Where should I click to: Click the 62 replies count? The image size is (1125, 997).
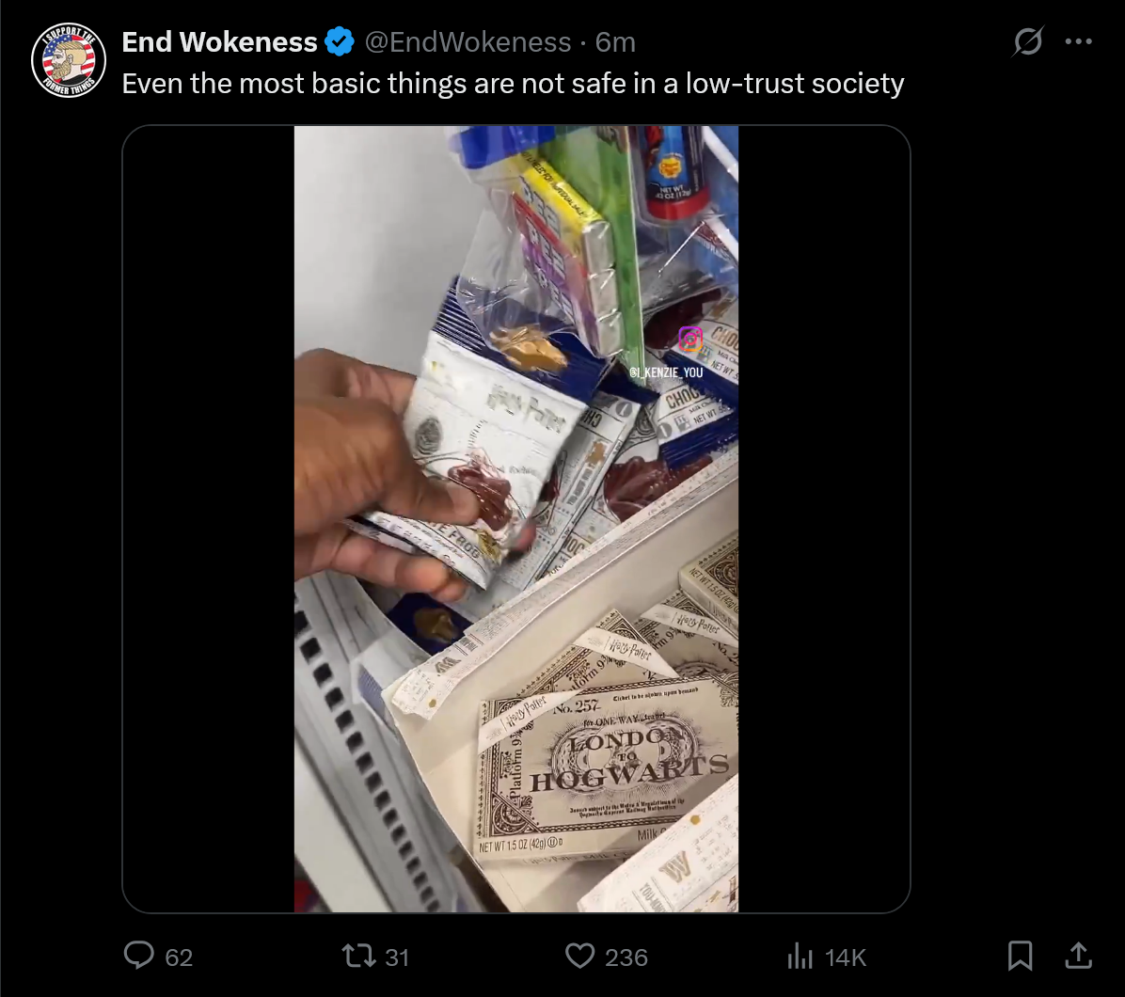(x=179, y=957)
